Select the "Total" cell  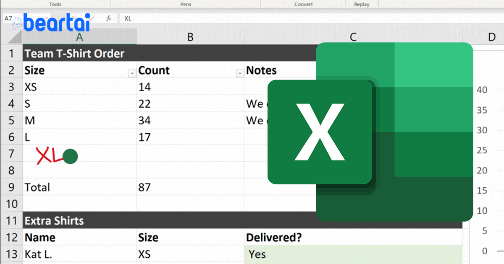[x=79, y=187]
